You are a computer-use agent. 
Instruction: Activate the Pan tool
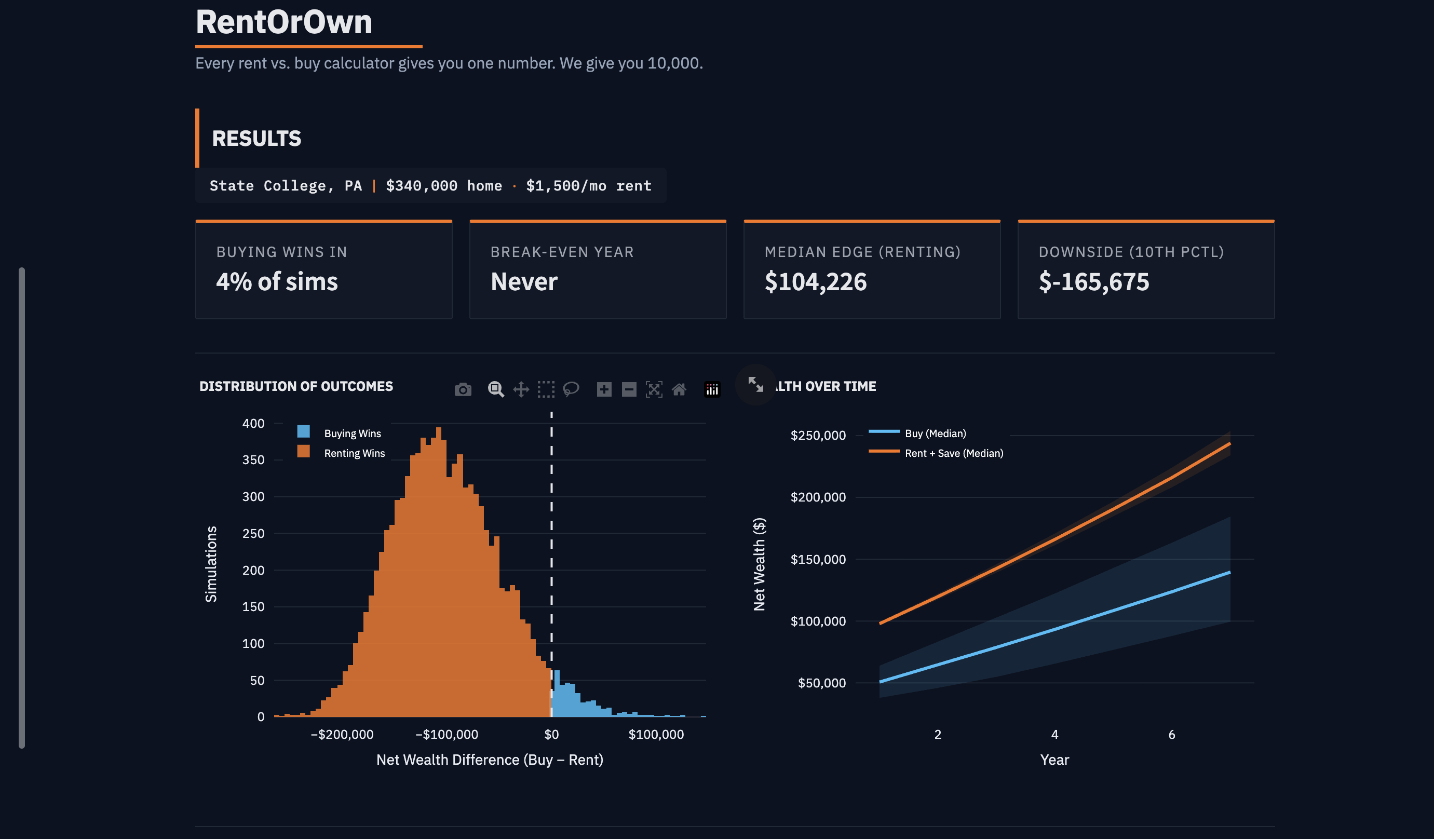click(x=521, y=389)
